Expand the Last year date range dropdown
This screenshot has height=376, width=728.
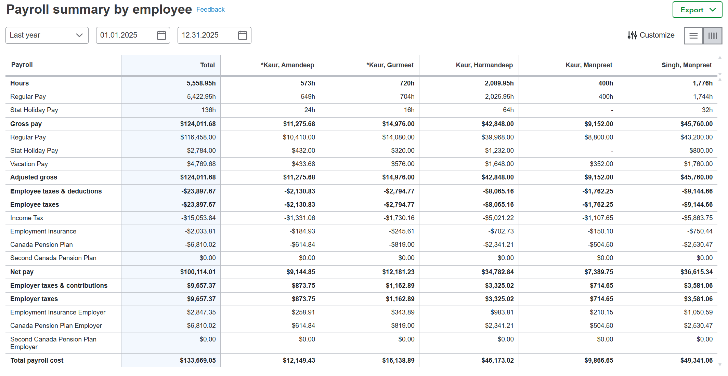47,35
